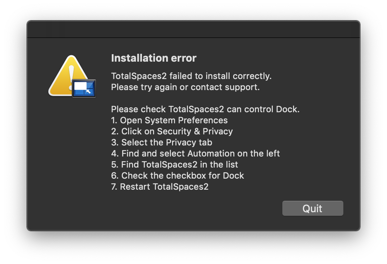Click the failed to install message text
The height and width of the screenshot is (264, 387).
(x=191, y=76)
